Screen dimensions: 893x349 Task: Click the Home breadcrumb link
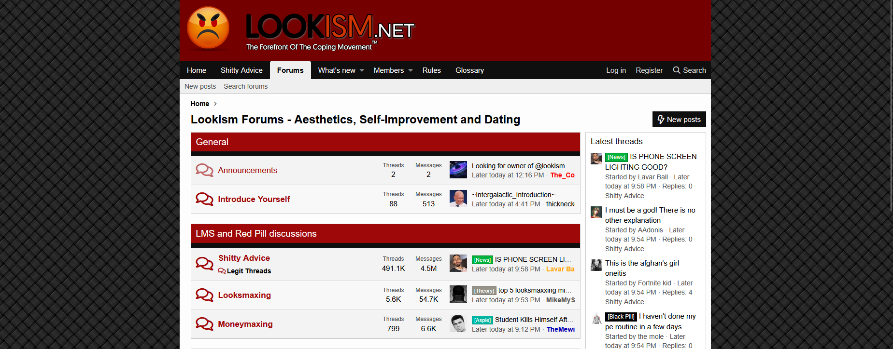(x=200, y=104)
